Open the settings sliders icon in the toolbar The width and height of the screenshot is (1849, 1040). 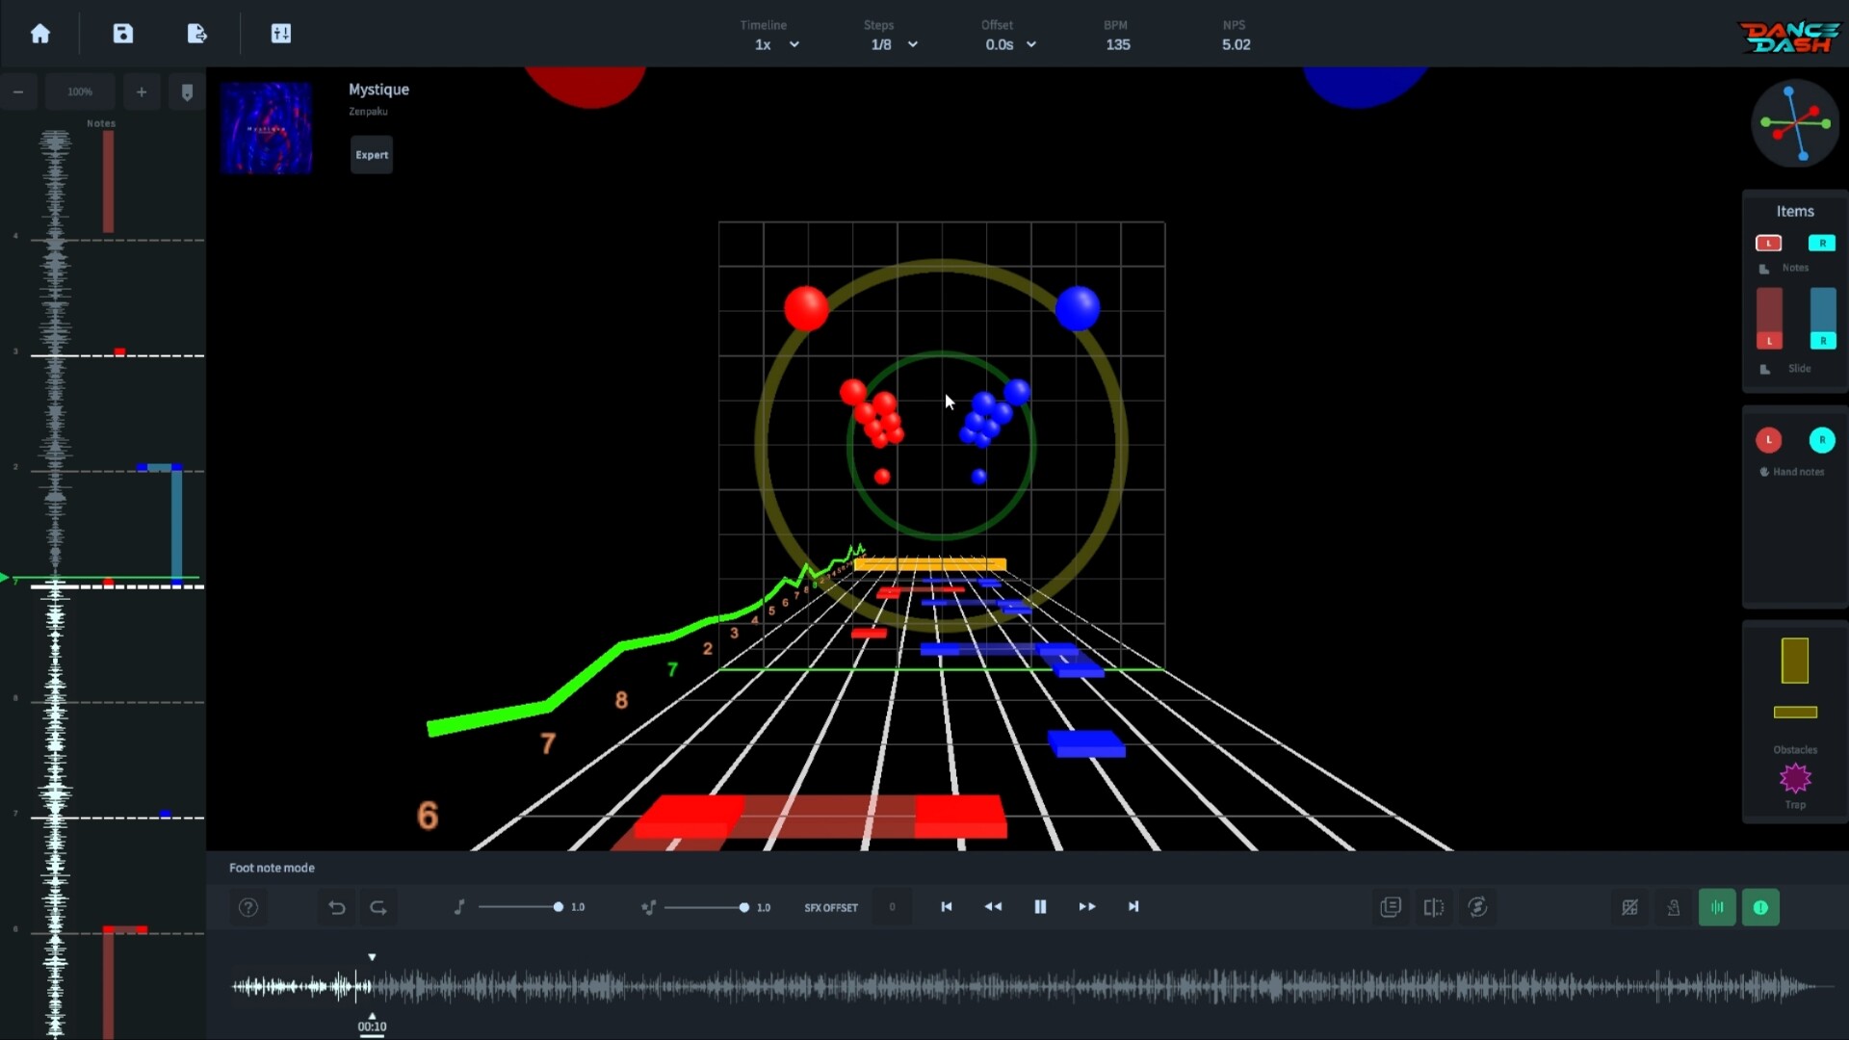[x=281, y=33]
